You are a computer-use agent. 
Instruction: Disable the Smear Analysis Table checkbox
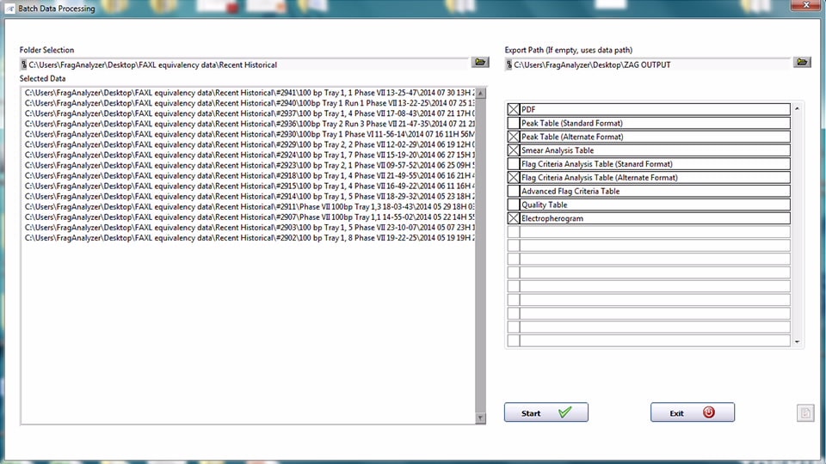pyautogui.click(x=514, y=150)
